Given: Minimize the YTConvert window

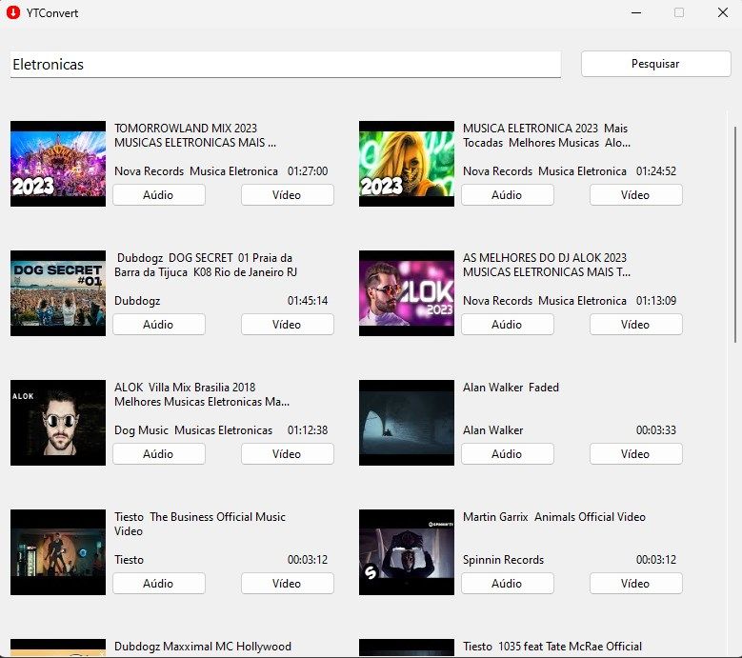Looking at the screenshot, I should [636, 12].
